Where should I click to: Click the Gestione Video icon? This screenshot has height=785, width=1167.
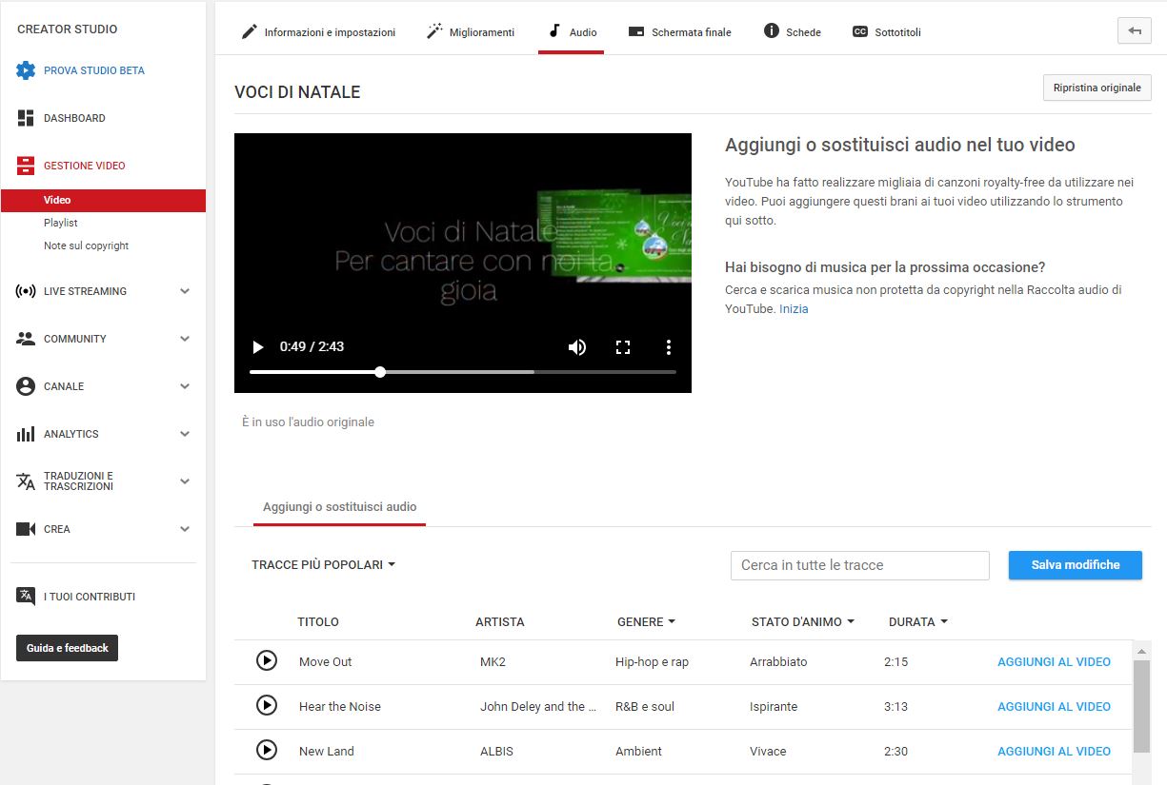pyautogui.click(x=26, y=166)
